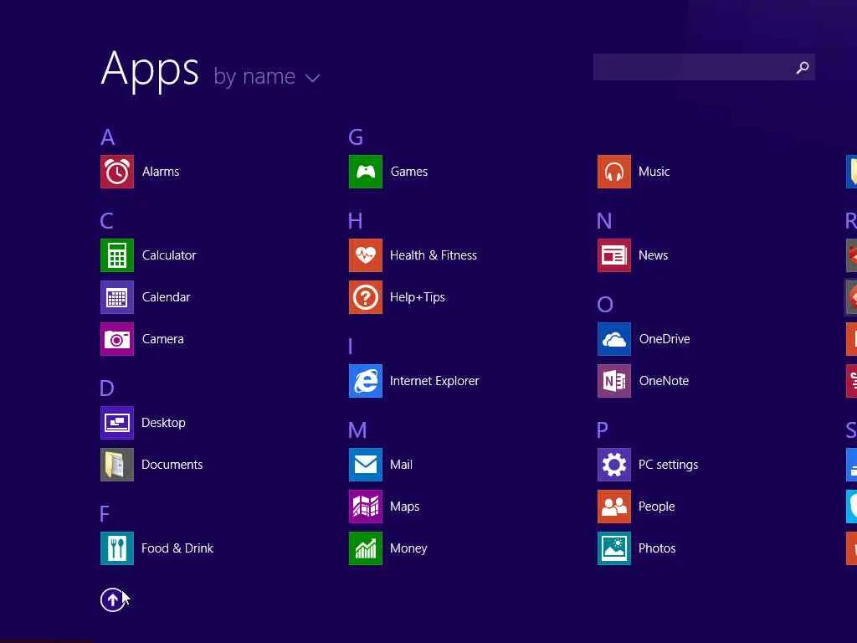The height and width of the screenshot is (643, 857).
Task: Open the Maps app icon
Action: tap(366, 507)
